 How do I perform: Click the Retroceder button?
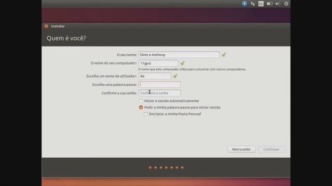coord(241,149)
